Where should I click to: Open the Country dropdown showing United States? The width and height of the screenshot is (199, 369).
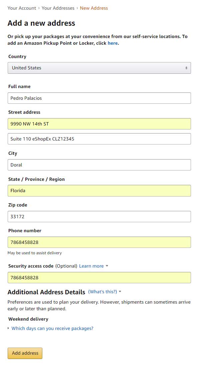pyautogui.click(x=99, y=68)
